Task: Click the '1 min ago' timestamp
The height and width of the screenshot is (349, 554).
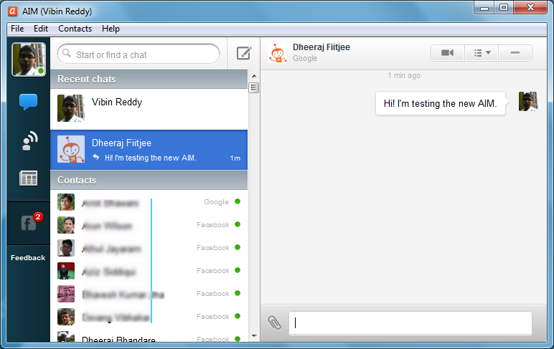Action: point(404,75)
